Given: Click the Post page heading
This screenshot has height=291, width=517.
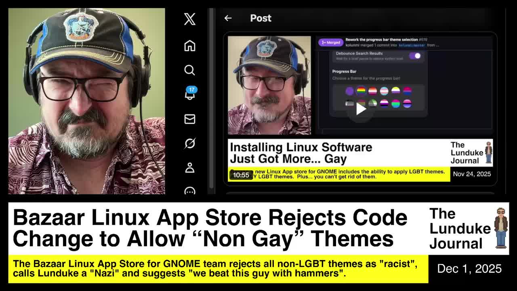Looking at the screenshot, I should [261, 18].
